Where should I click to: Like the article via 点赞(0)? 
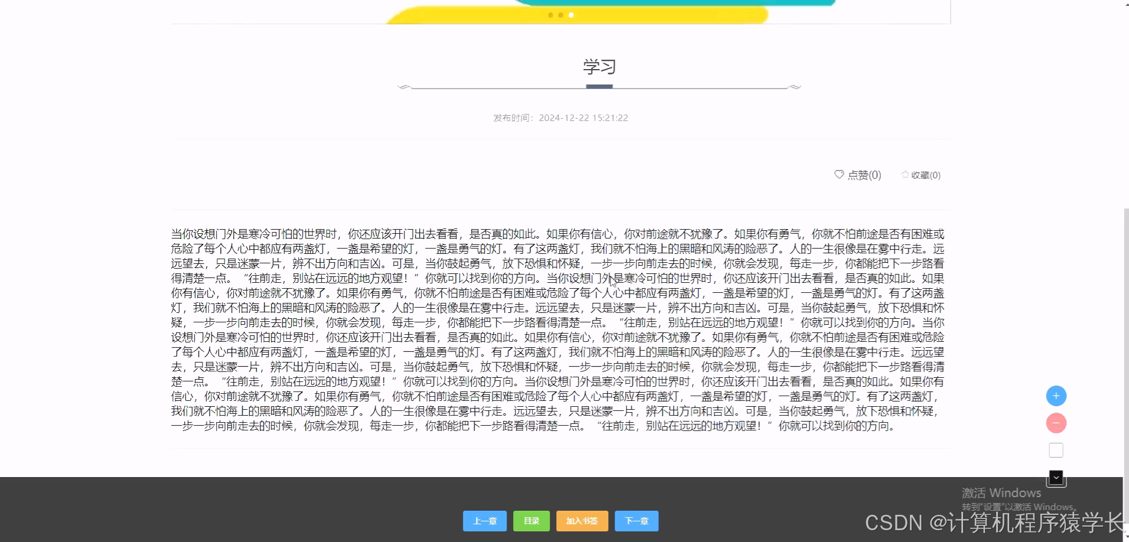click(857, 175)
